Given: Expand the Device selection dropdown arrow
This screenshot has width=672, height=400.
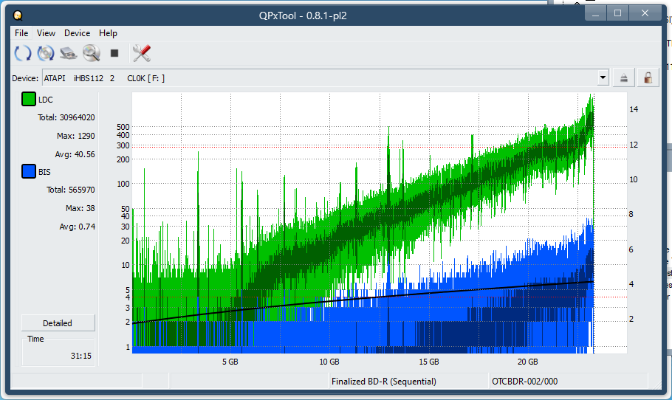Looking at the screenshot, I should coord(603,78).
